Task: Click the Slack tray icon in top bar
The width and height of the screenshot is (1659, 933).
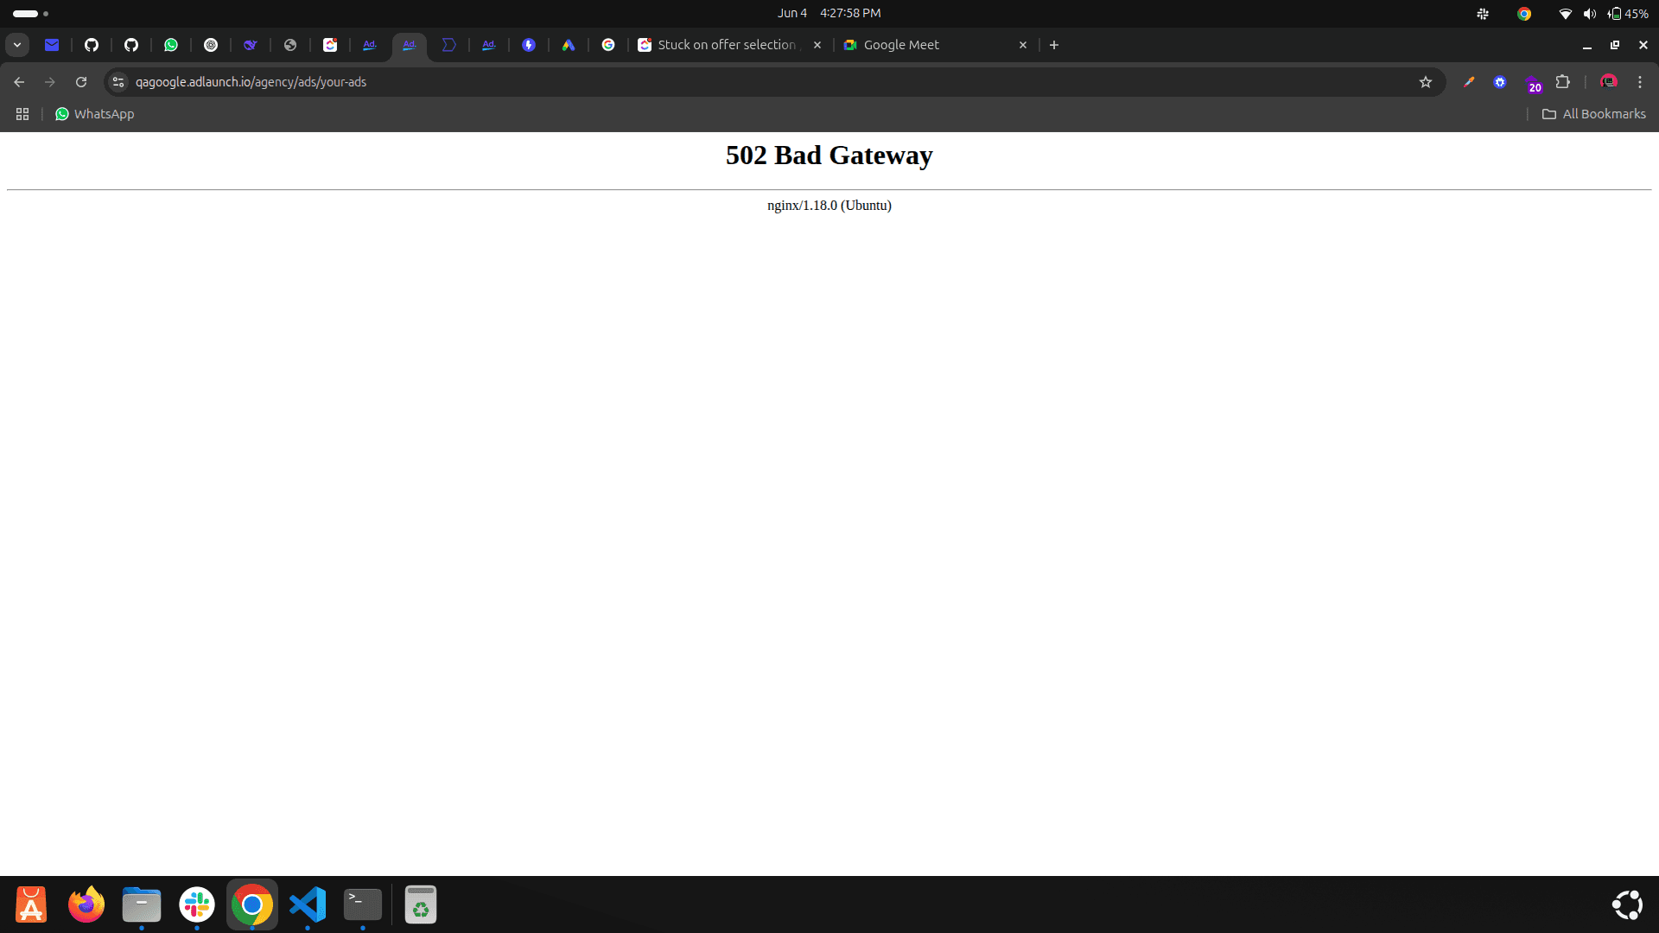Action: coord(1483,13)
